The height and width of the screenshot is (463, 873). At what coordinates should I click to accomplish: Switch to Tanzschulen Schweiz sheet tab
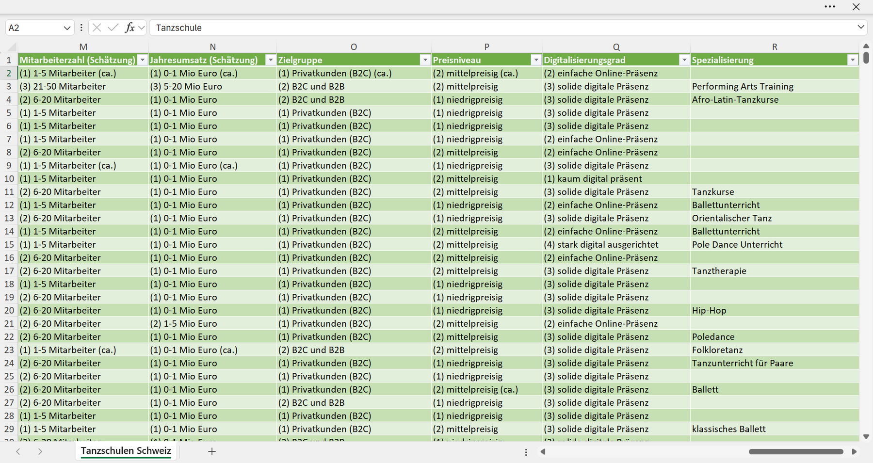tap(126, 451)
